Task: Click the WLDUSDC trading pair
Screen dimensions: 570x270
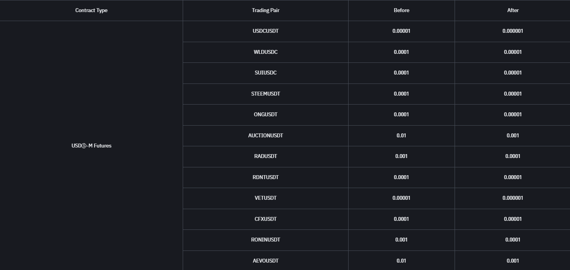Action: [x=266, y=52]
